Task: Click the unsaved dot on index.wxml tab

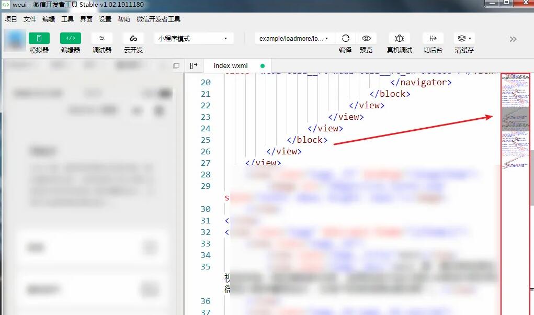Action: (x=262, y=66)
